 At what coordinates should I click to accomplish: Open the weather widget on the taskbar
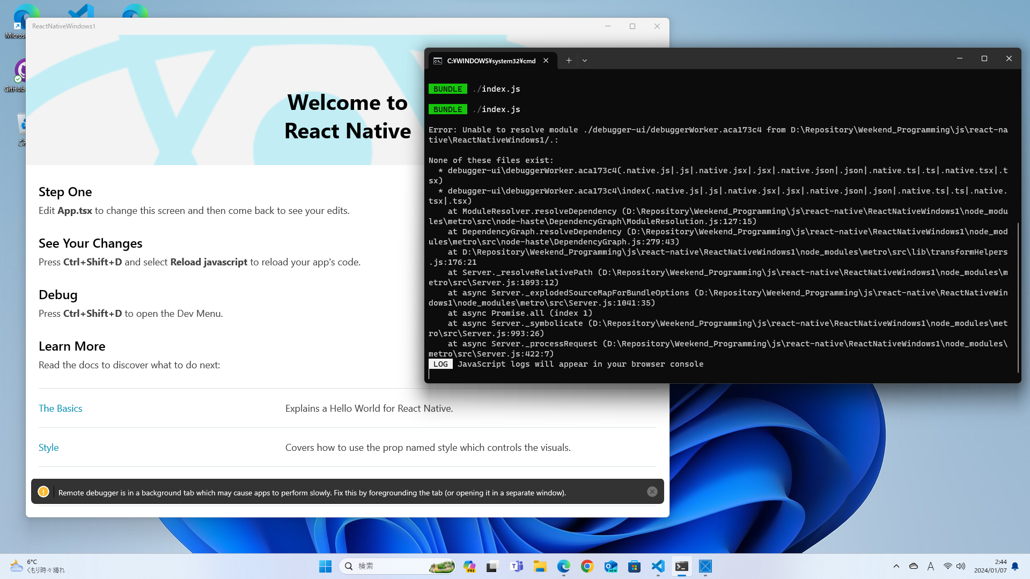[x=38, y=566]
